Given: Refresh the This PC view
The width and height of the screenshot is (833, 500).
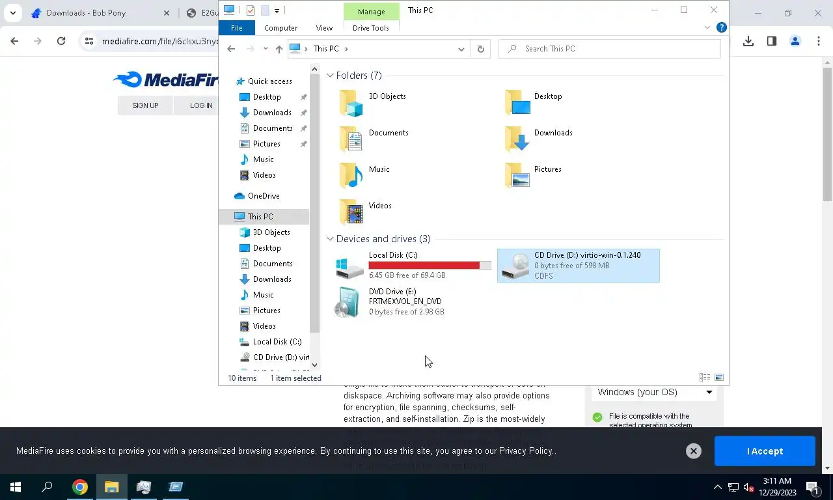Looking at the screenshot, I should click(x=481, y=49).
